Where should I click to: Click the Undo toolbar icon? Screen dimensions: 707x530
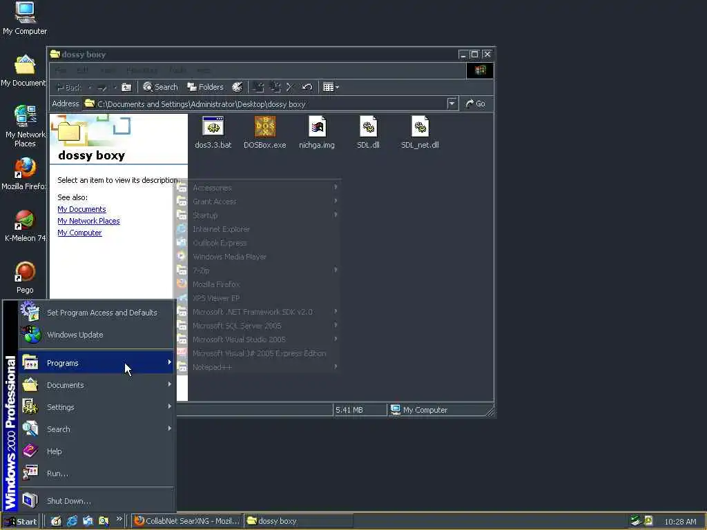pyautogui.click(x=307, y=87)
